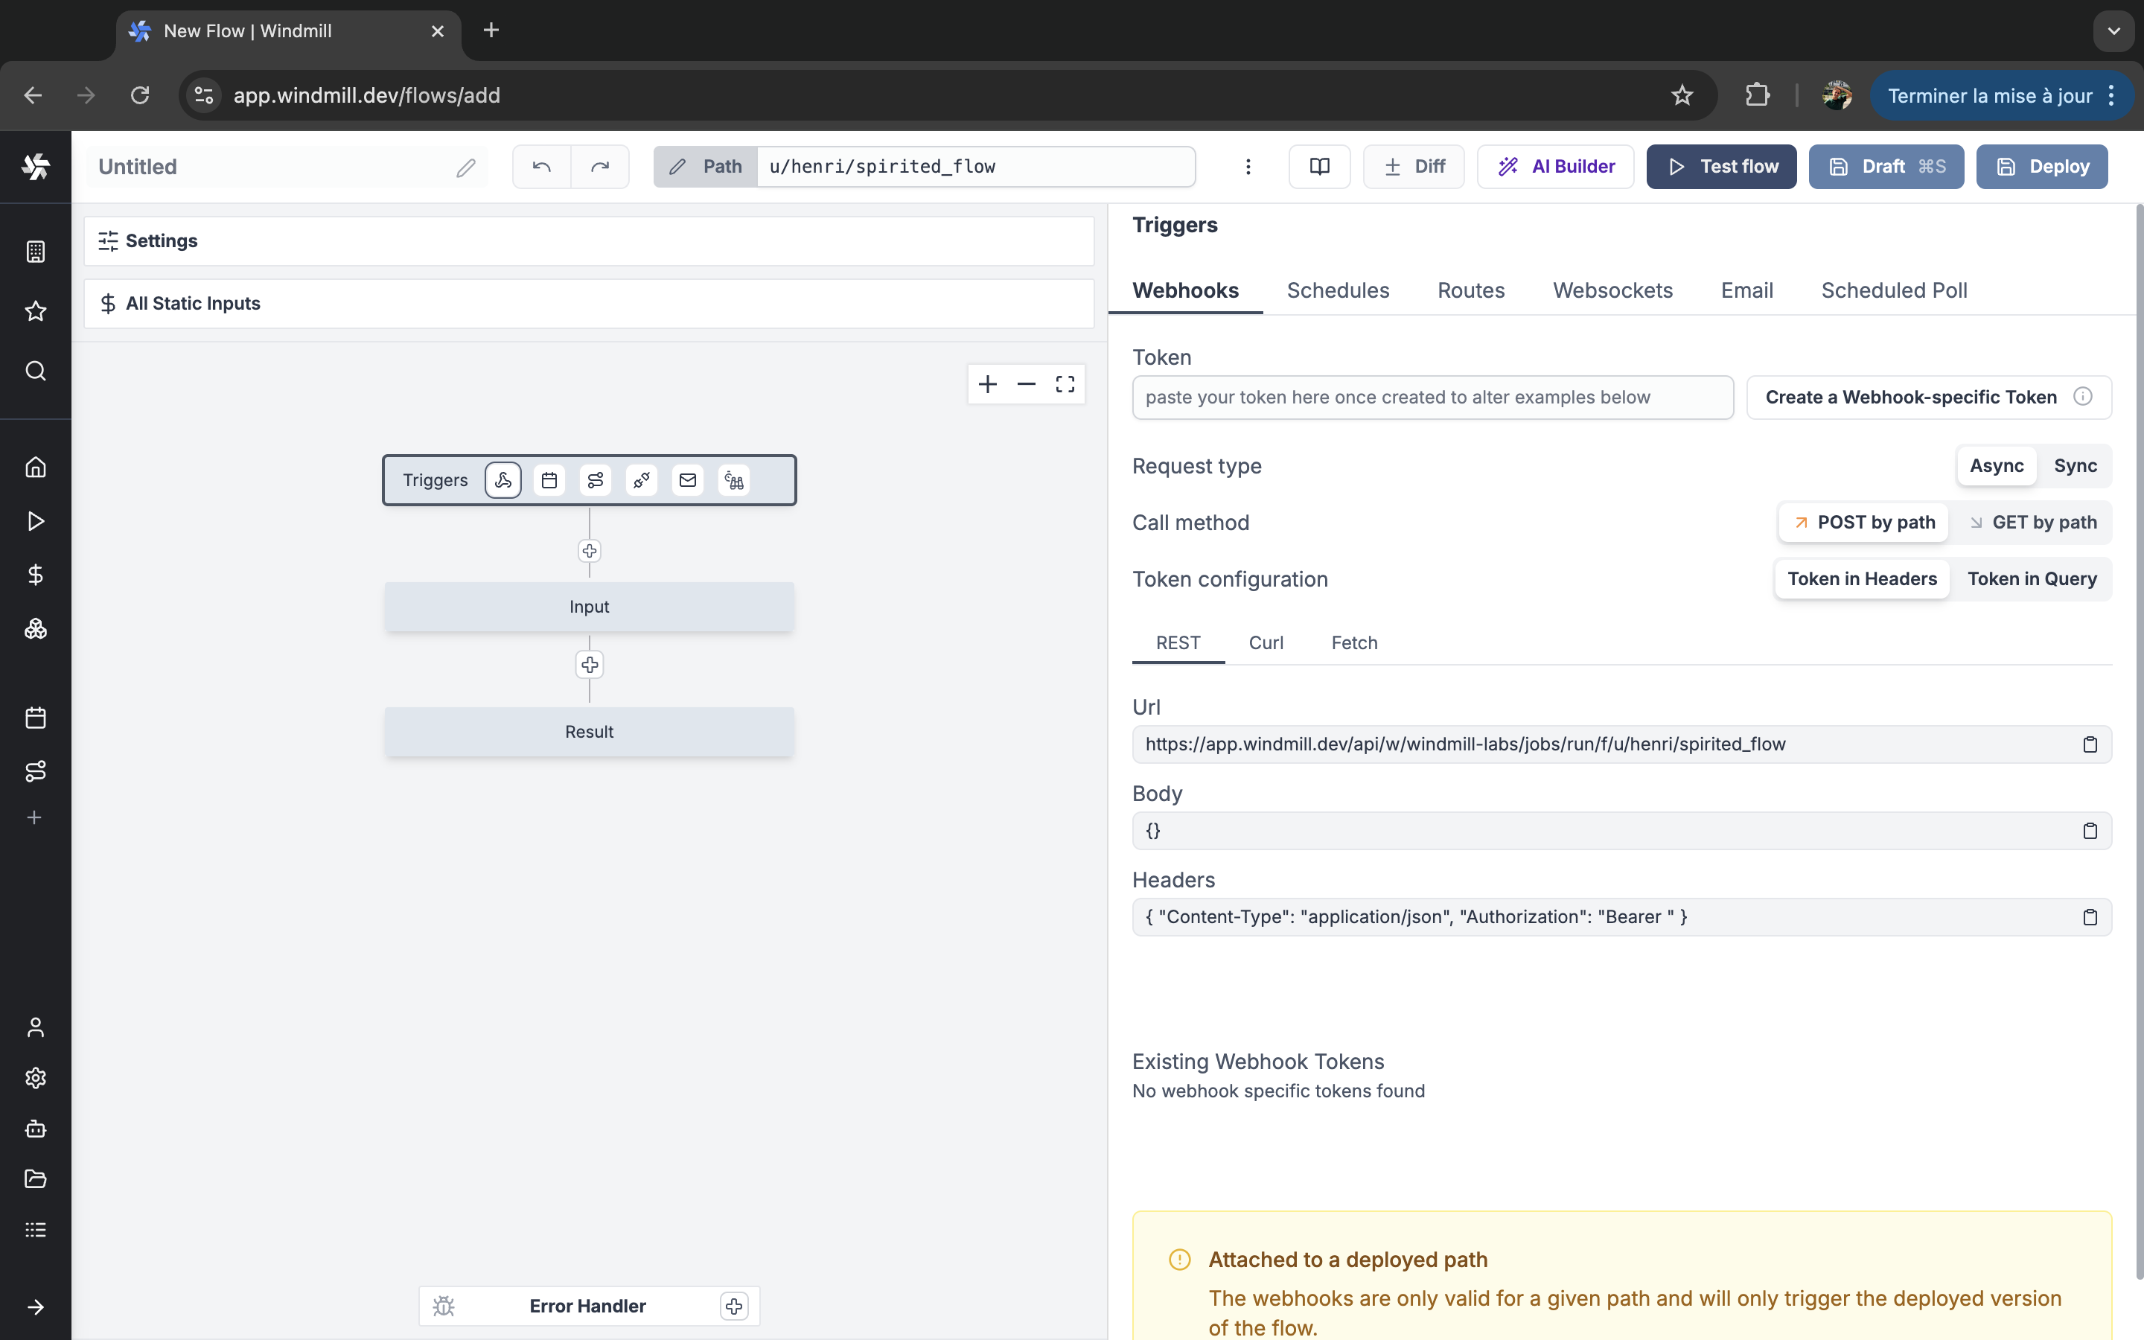The width and height of the screenshot is (2144, 1340).
Task: Click the Test flow button
Action: pyautogui.click(x=1720, y=167)
